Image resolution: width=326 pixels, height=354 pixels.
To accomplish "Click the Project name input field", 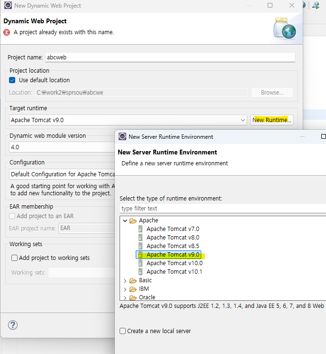I will 170,57.
